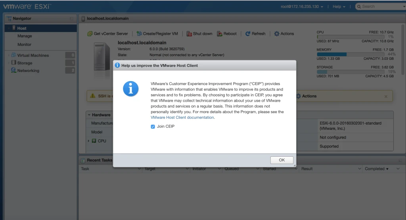Click the magnifier icon in Search box
The width and height of the screenshot is (406, 220).
pyautogui.click(x=359, y=6)
